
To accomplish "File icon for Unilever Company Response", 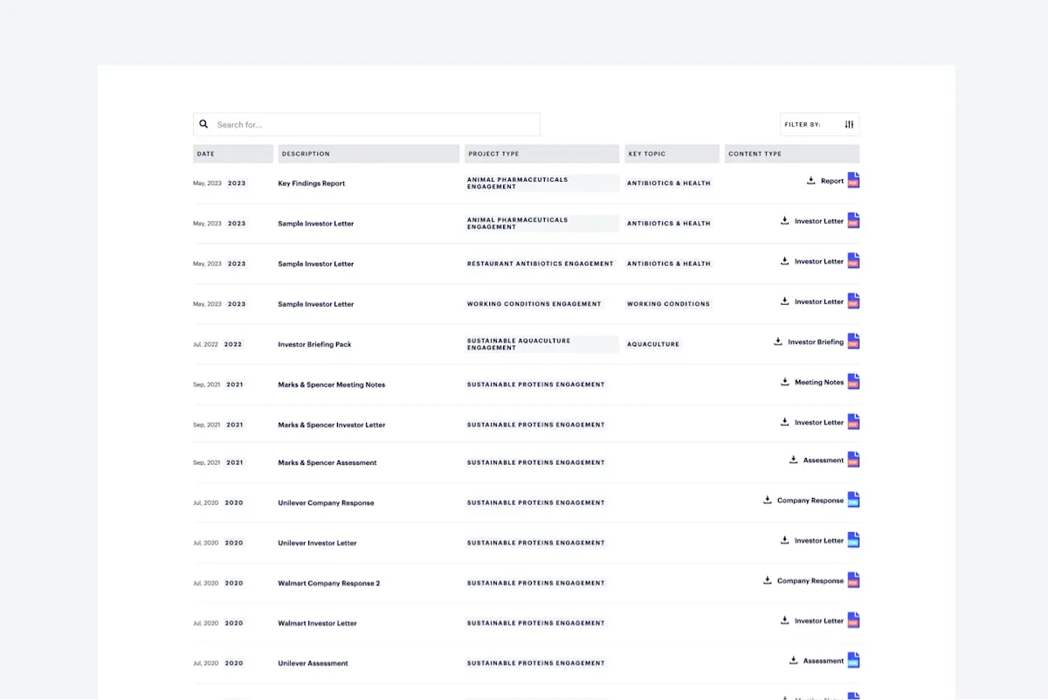I will coord(853,499).
